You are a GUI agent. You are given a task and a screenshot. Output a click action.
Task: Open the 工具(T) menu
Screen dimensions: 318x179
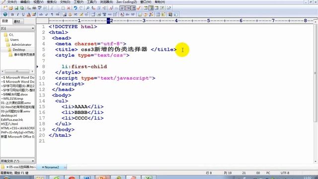(x=91, y=2)
